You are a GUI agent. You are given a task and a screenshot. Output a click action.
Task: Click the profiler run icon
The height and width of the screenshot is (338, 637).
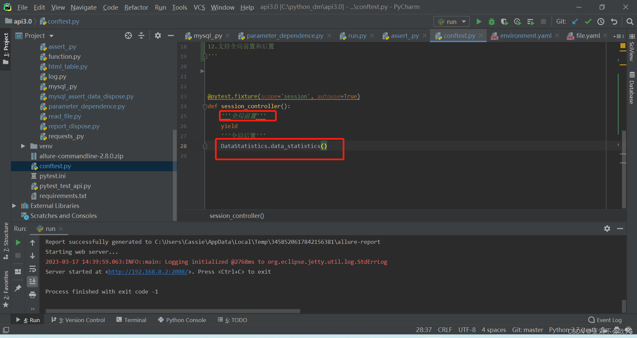[517, 22]
